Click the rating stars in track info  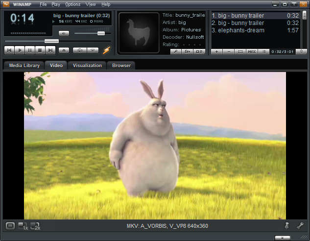coord(192,45)
